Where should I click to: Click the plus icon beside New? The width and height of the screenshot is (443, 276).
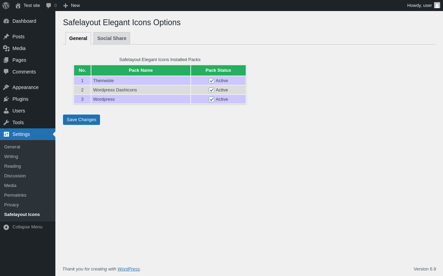point(65,6)
